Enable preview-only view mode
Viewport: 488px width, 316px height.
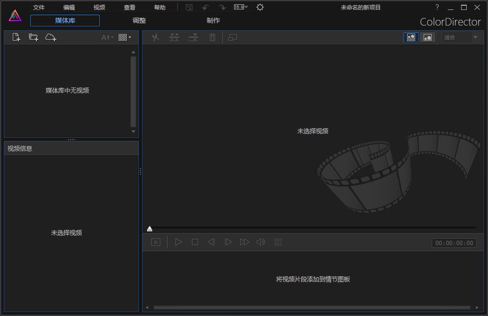427,38
